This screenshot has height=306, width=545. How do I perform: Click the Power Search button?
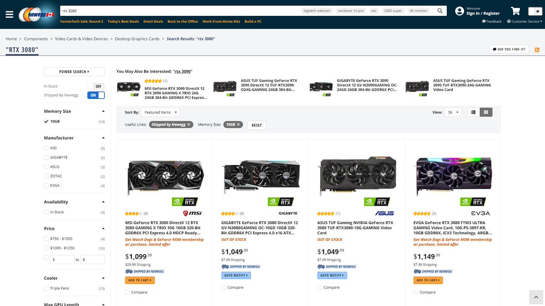pos(74,72)
